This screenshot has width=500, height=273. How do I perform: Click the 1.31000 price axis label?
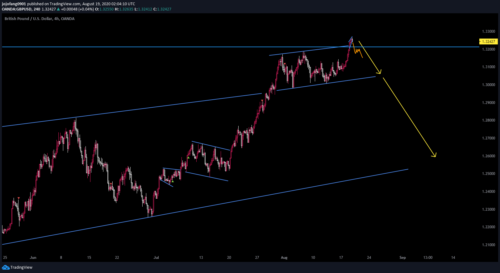tap(489, 67)
